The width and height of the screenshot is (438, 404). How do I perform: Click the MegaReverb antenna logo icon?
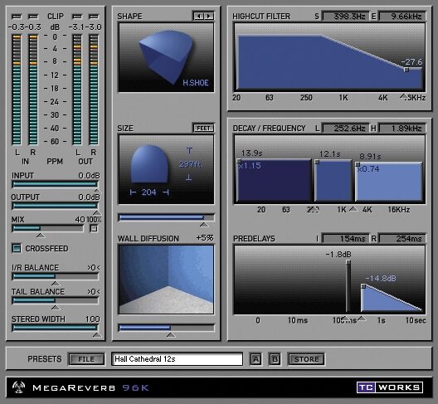point(19,387)
